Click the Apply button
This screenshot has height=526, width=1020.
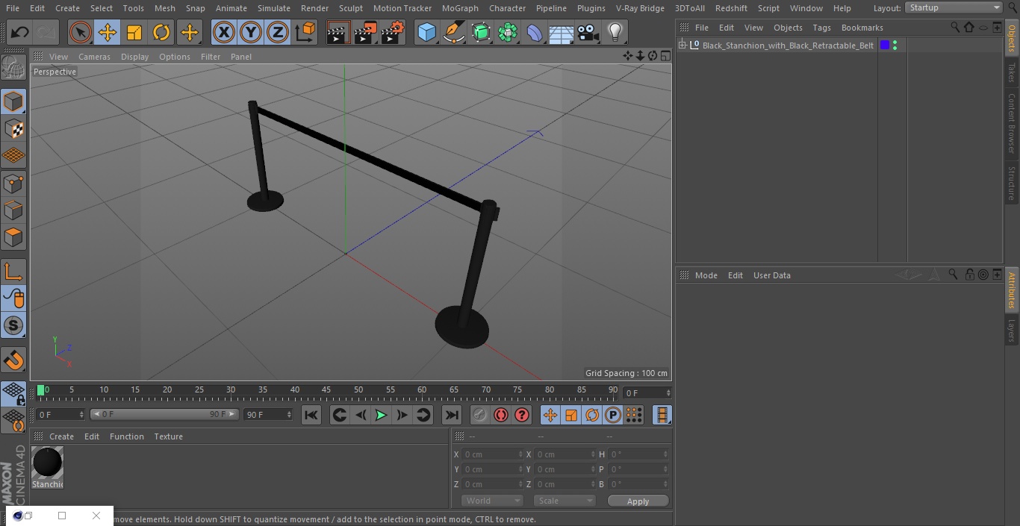click(x=638, y=501)
